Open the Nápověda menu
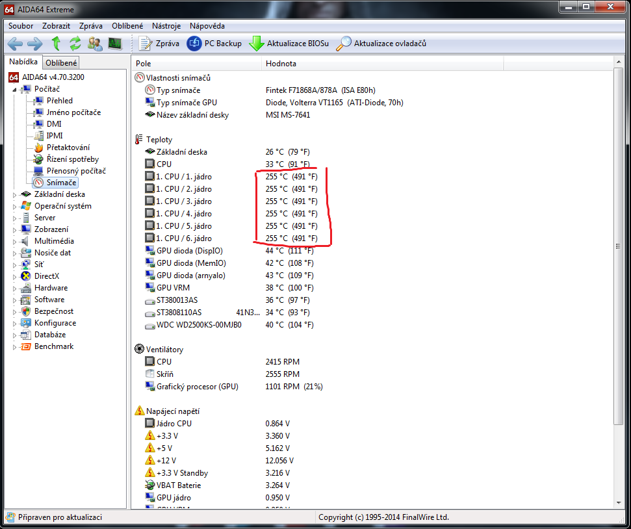This screenshot has height=529, width=631. click(207, 26)
